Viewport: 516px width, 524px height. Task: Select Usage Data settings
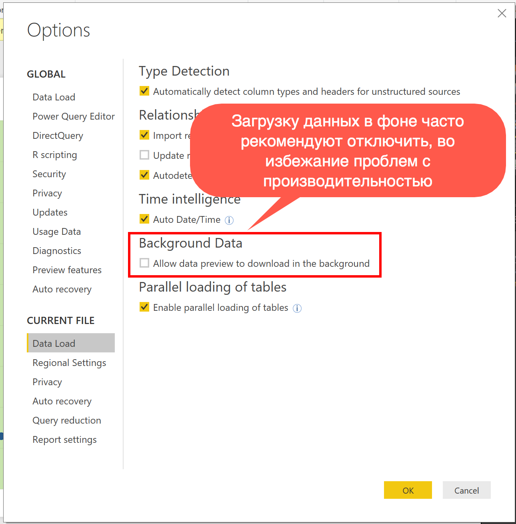(57, 232)
